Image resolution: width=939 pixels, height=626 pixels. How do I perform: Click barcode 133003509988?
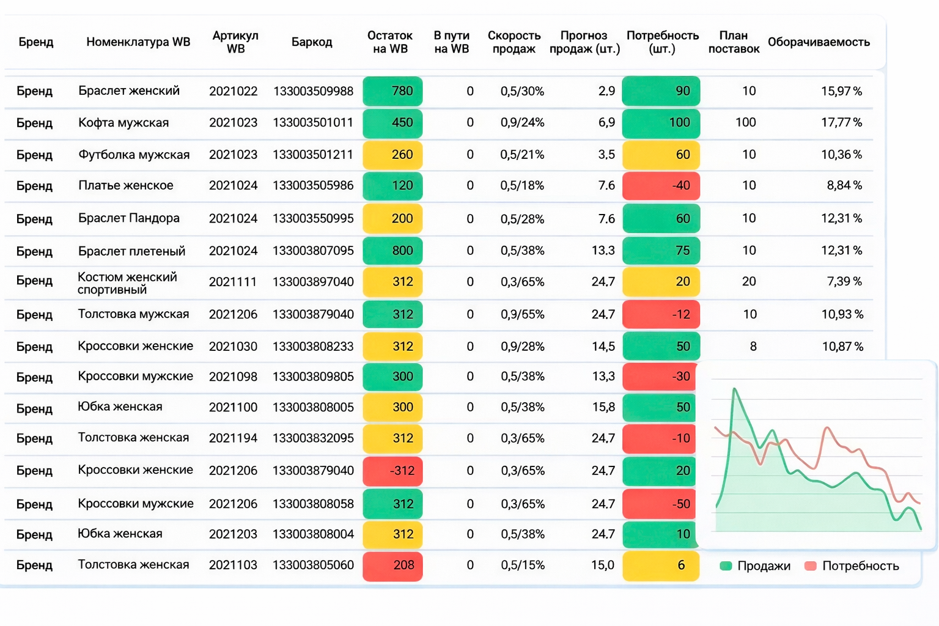tap(313, 91)
